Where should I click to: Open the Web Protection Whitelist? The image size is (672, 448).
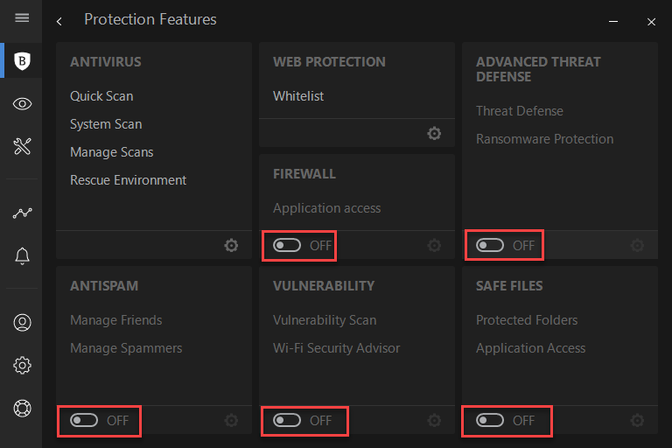298,96
